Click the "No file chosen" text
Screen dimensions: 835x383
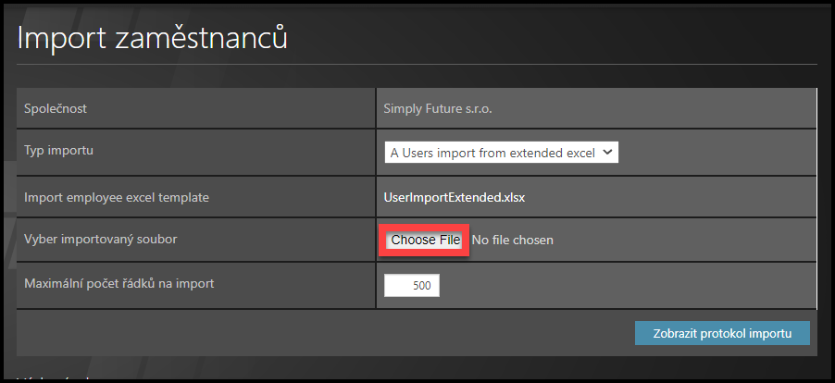(512, 241)
